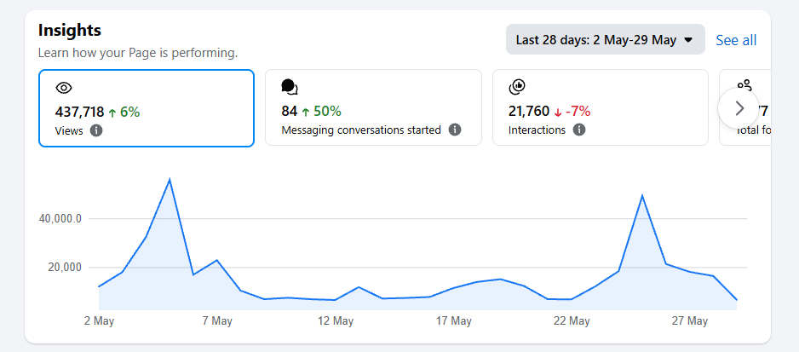799x352 pixels.
Task: Click the eye icon in Views card
Action: (64, 88)
